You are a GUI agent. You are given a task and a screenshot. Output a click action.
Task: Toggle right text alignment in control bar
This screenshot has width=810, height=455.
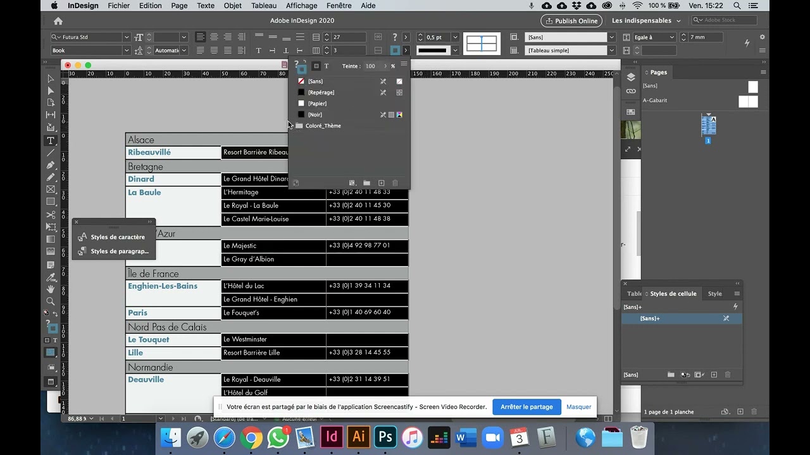[228, 37]
